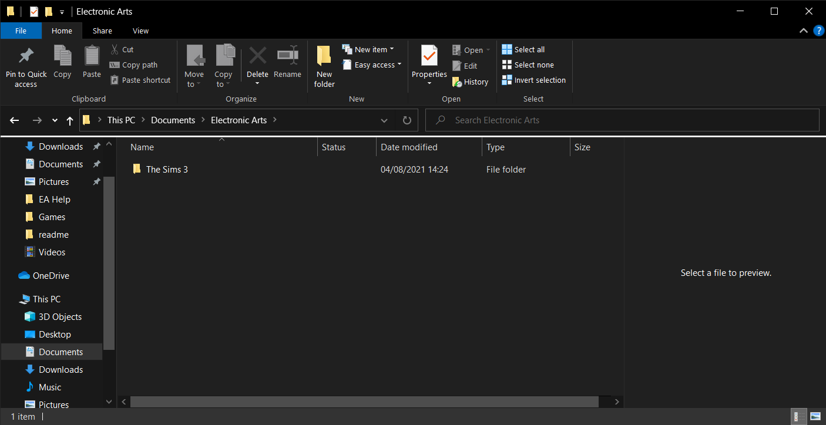Open the recent locations dropdown
The height and width of the screenshot is (425, 826).
tap(55, 120)
